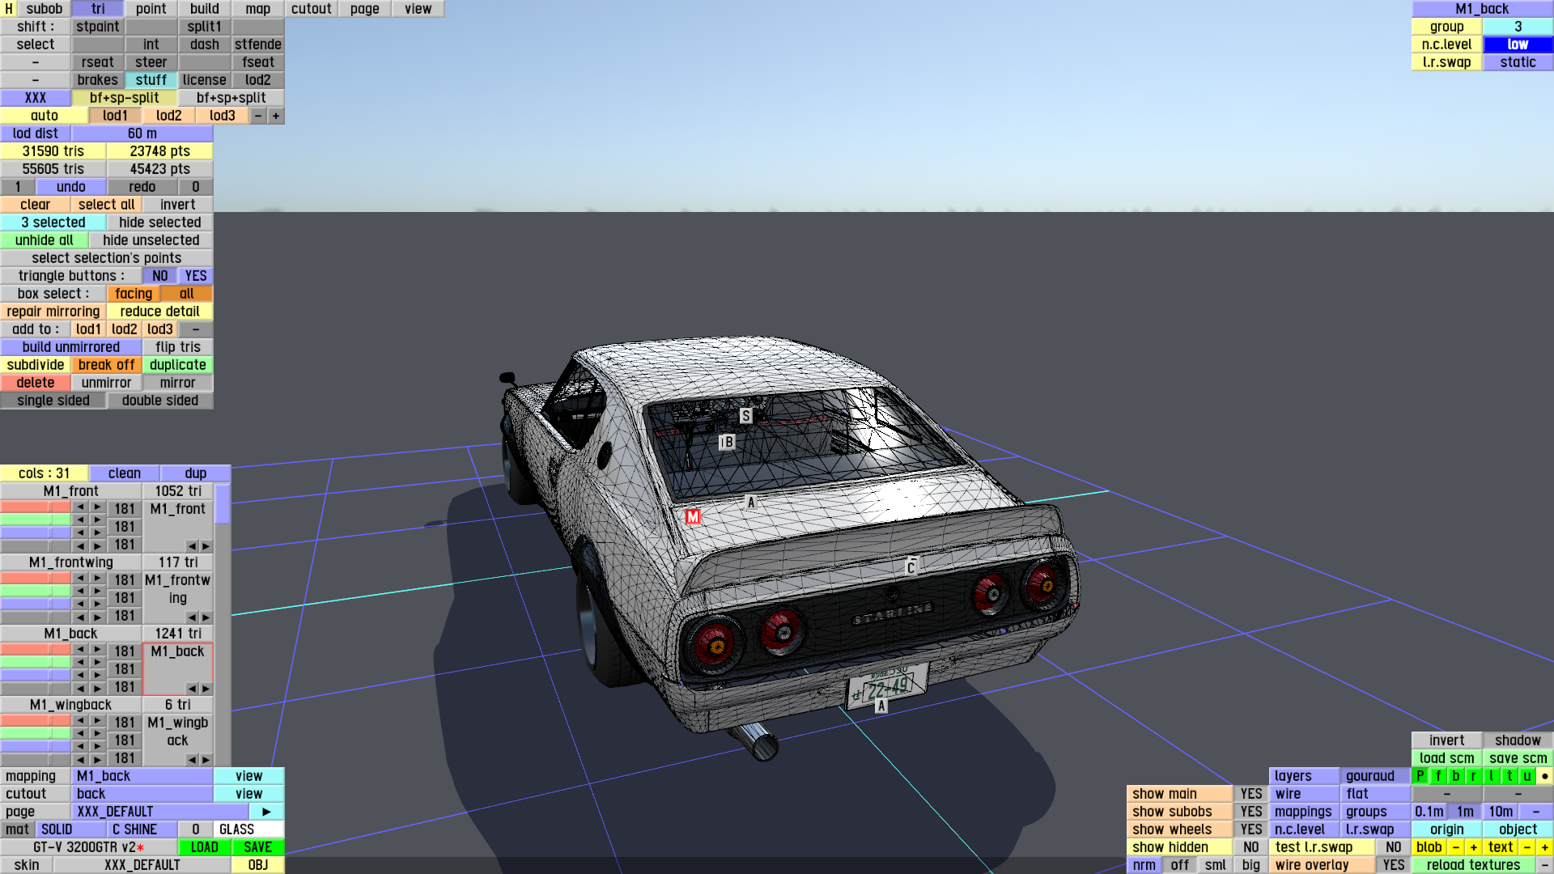Screen dimensions: 1554x874
Task: Toggle show wheels YES button
Action: (1250, 829)
